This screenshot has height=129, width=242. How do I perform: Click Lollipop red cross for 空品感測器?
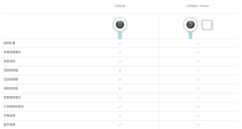(120, 79)
